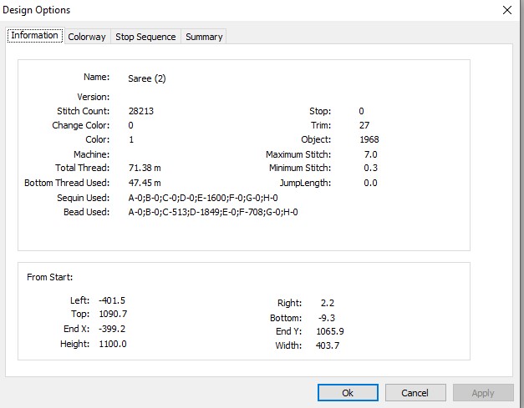Click the From Start section label

[x=50, y=277]
